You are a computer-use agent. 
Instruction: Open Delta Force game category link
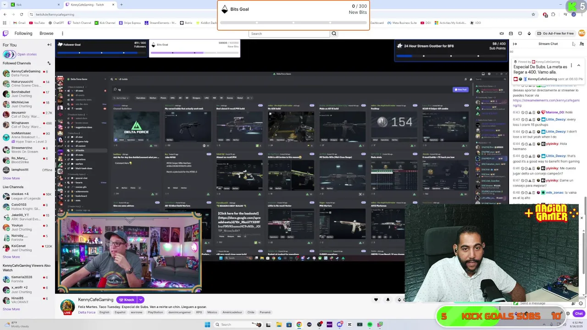pos(87,313)
